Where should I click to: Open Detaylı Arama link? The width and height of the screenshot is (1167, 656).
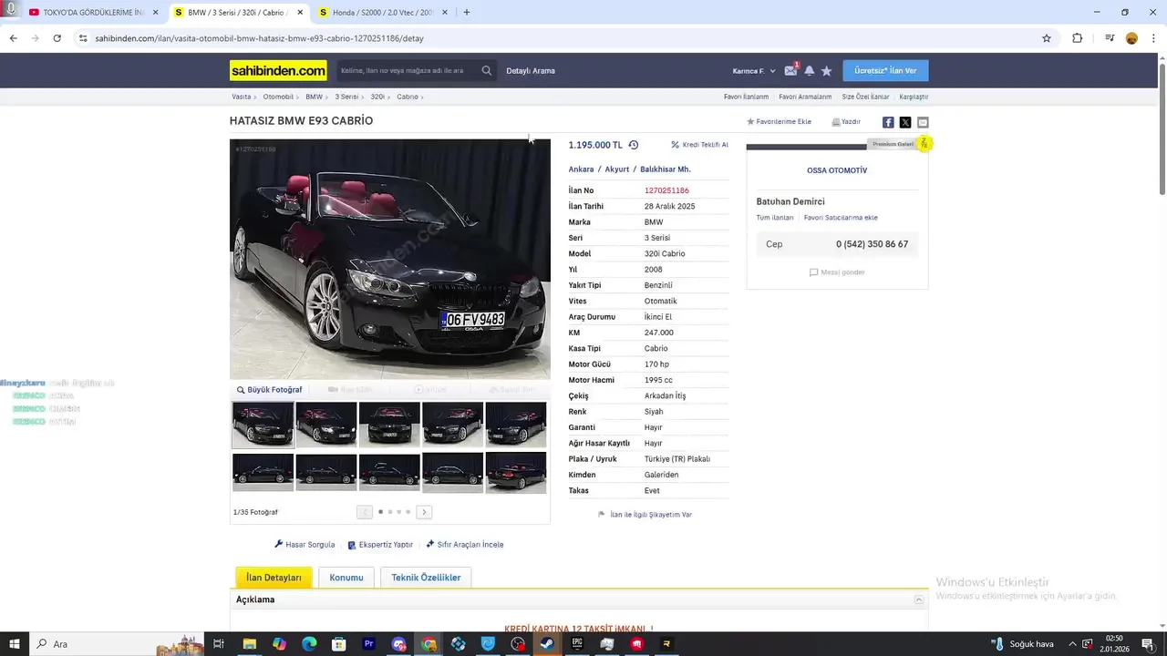coord(531,71)
